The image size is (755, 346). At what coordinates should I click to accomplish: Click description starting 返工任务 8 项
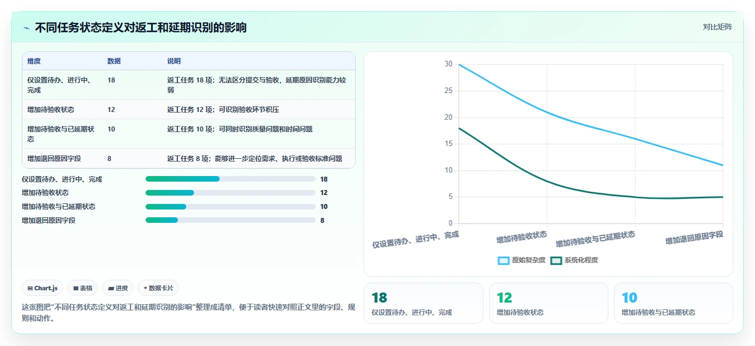tap(255, 159)
